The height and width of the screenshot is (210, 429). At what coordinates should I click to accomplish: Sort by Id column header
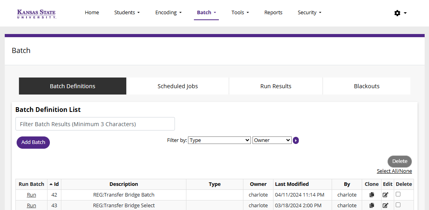point(54,184)
